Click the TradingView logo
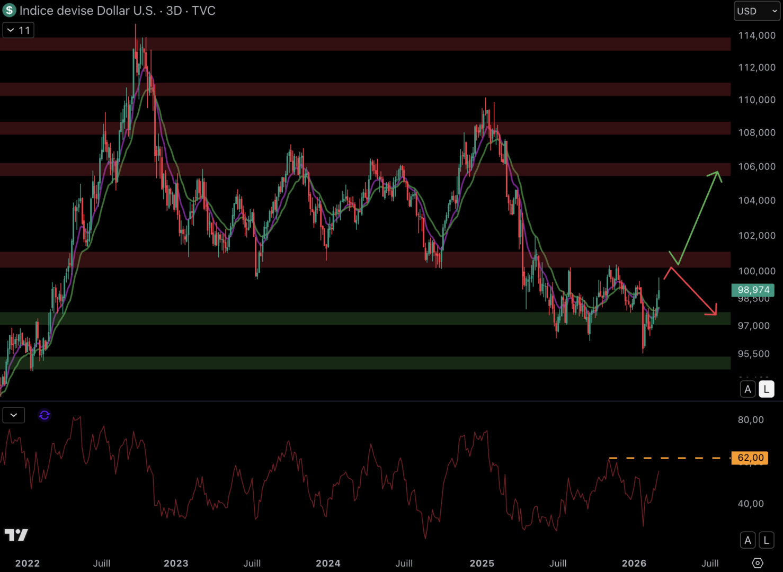Screen dimensions: 783x572 click(x=16, y=535)
